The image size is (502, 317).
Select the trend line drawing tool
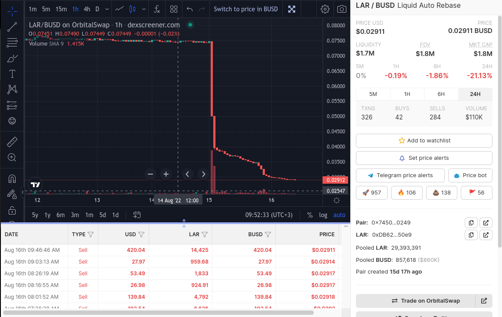tap(12, 27)
